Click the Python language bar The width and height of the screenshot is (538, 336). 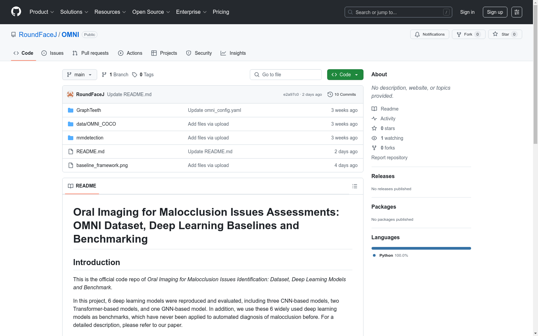pyautogui.click(x=421, y=248)
